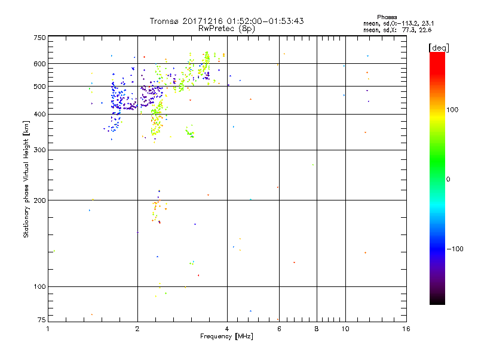Click the '100' colorbar tick label
The height and width of the screenshot is (358, 478).
point(452,110)
